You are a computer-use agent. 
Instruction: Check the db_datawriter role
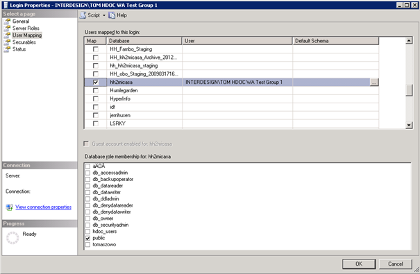point(87,192)
